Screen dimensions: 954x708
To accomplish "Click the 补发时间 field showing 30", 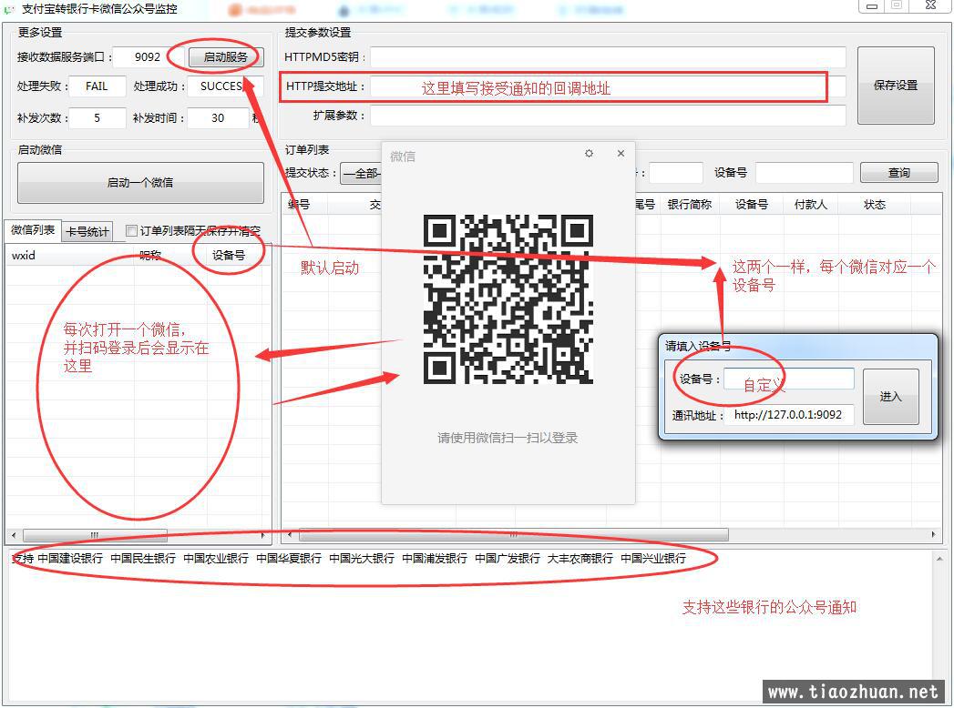I will coord(219,118).
